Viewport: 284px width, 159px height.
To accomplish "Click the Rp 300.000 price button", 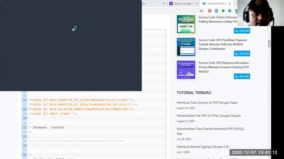I will click(x=242, y=76).
